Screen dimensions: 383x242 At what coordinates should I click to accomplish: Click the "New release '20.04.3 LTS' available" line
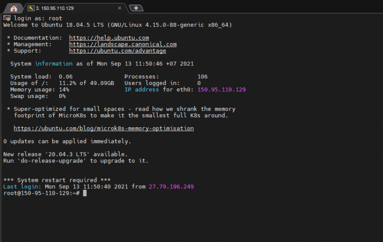(x=65, y=155)
